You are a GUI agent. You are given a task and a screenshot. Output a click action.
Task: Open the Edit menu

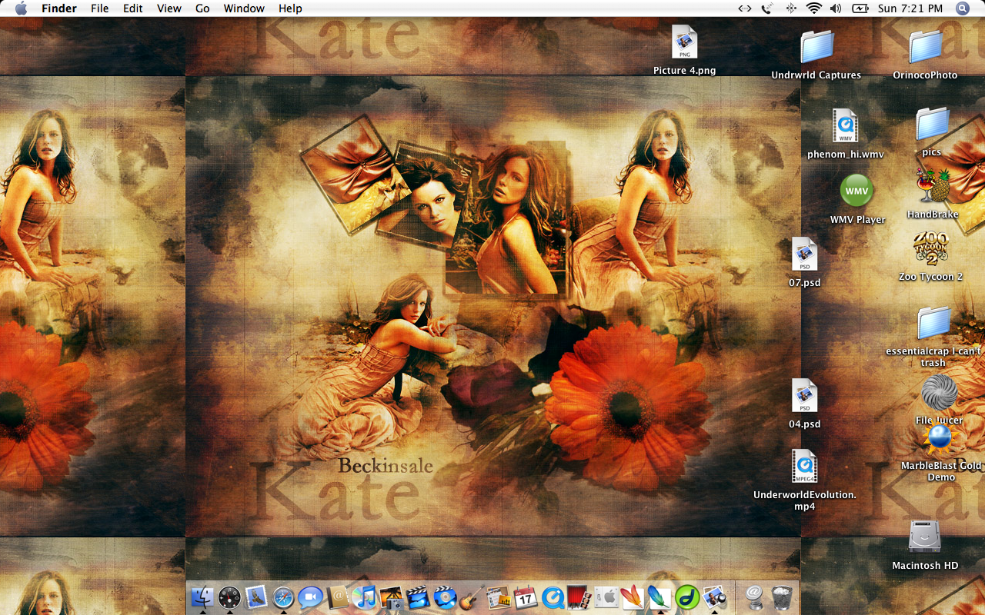[x=133, y=8]
